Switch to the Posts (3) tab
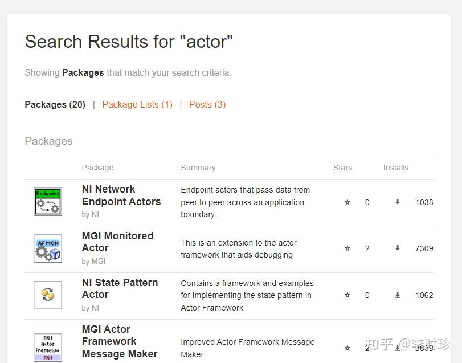The width and height of the screenshot is (462, 363). (x=207, y=104)
